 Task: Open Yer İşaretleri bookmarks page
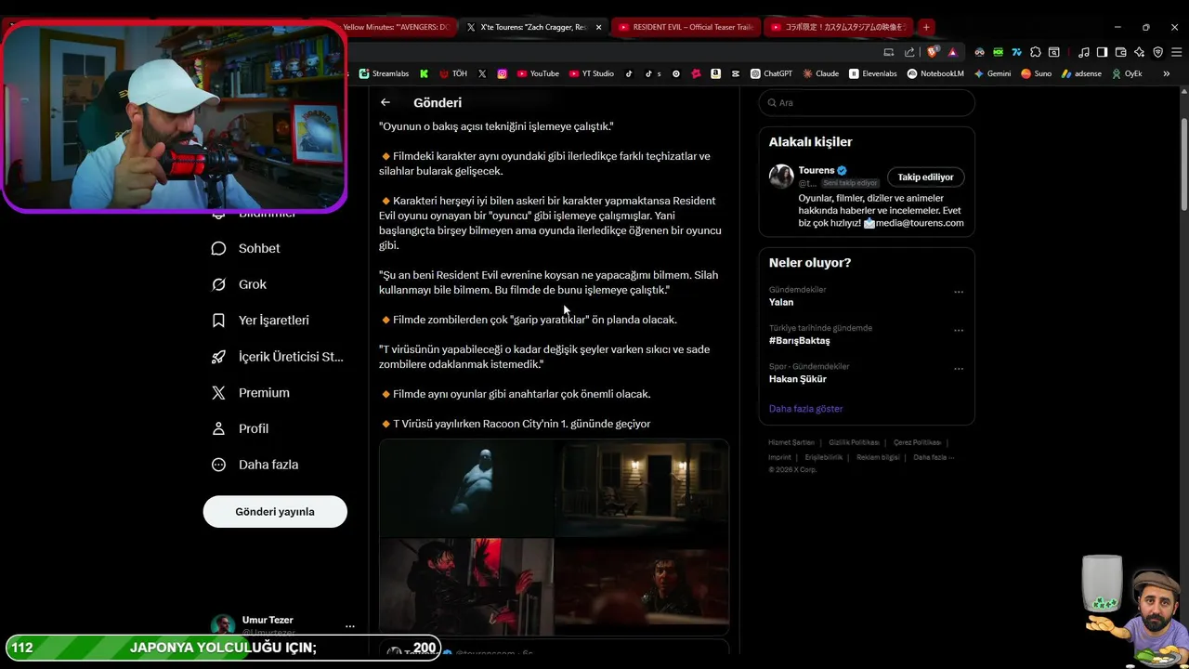(260, 320)
